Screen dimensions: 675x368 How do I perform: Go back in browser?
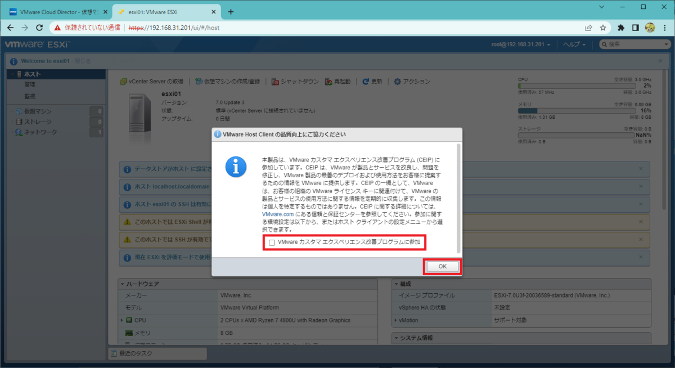pos(10,28)
